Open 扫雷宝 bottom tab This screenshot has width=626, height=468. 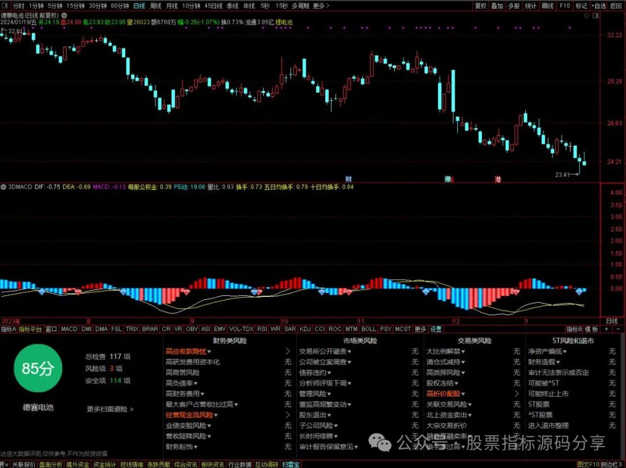click(290, 465)
